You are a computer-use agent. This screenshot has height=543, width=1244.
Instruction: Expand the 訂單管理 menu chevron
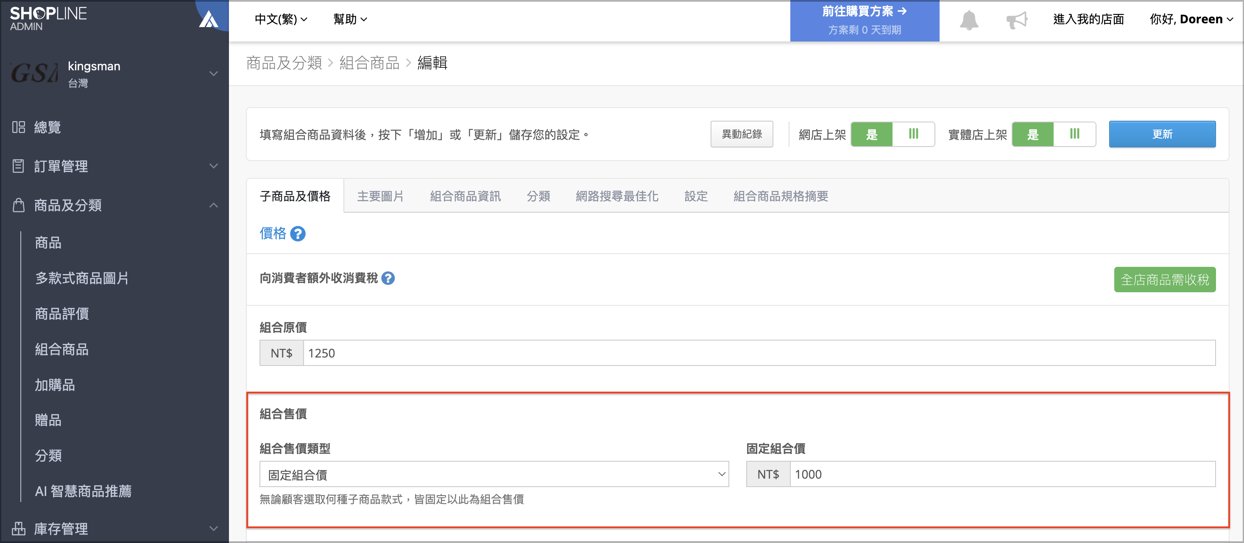coord(213,166)
